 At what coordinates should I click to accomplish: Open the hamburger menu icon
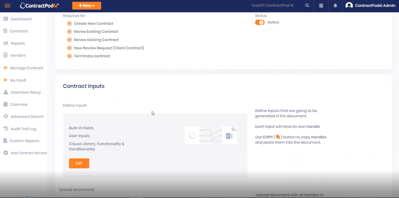[7, 5]
